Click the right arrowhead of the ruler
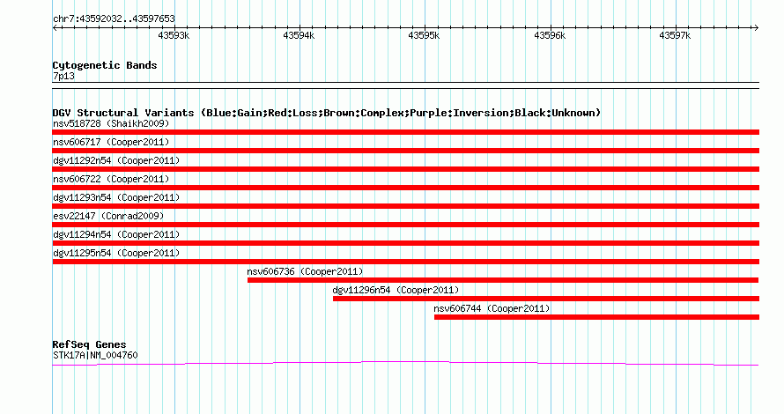The image size is (784, 414). click(756, 27)
